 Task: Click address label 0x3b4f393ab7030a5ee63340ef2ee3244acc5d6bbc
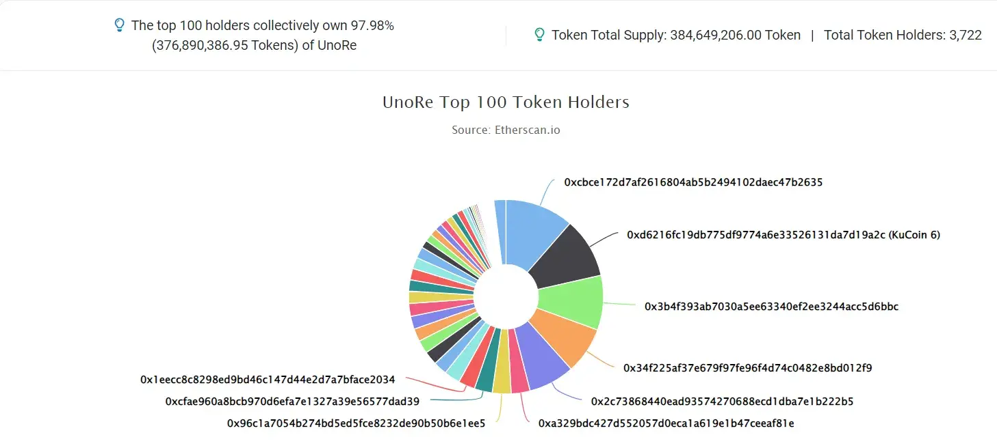[771, 307]
